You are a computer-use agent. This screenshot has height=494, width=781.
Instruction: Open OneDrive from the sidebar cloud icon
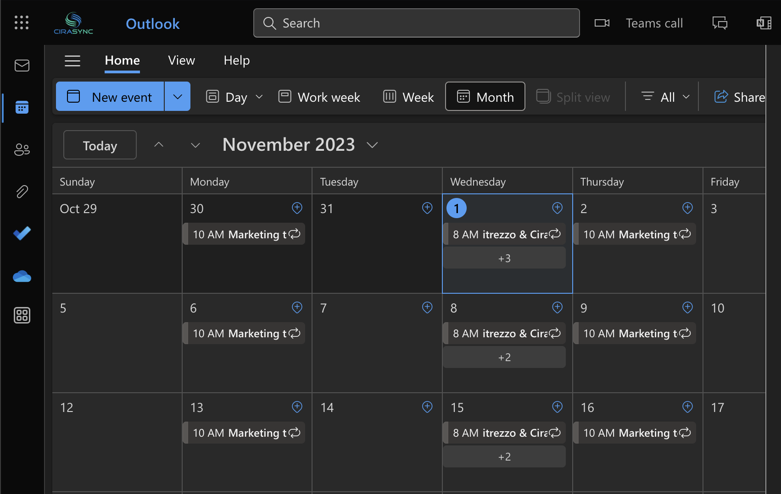coord(22,276)
